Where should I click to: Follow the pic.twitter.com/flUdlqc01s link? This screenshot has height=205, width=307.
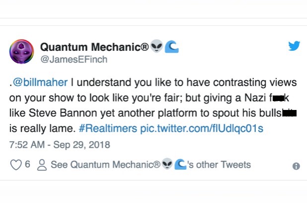(x=202, y=128)
